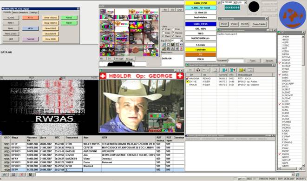The height and width of the screenshot is (181, 307).
Task: Click the magnifier icon in SSTV tools
Action: (x=163, y=45)
